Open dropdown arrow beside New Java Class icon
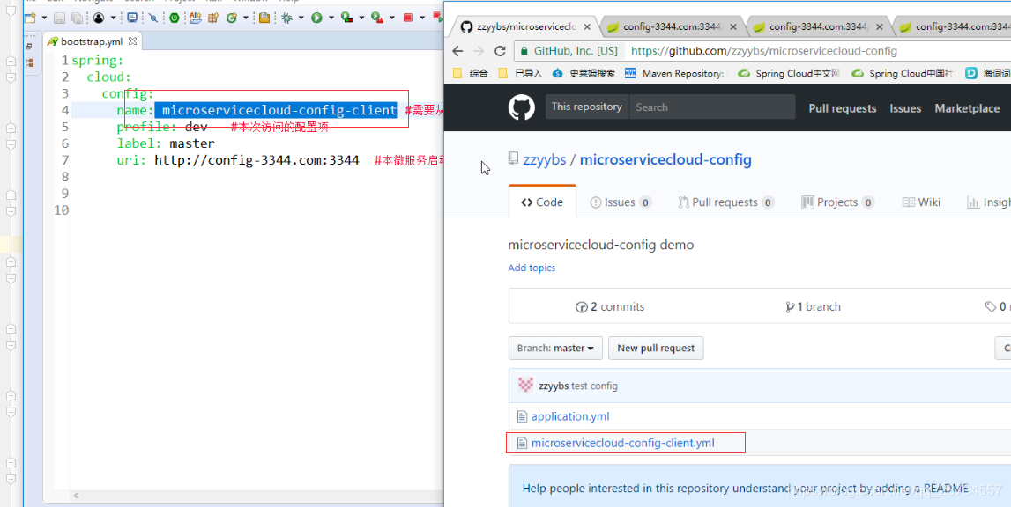 pyautogui.click(x=246, y=18)
